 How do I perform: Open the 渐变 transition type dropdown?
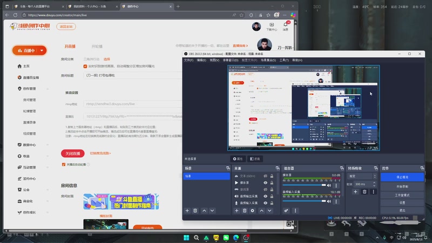(x=362, y=176)
